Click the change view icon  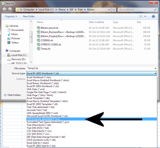[141, 16]
